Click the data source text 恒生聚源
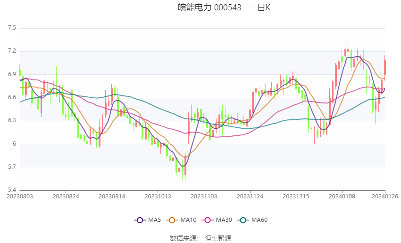Image resolution: width=401 pixels, height=243 pixels. [218, 238]
